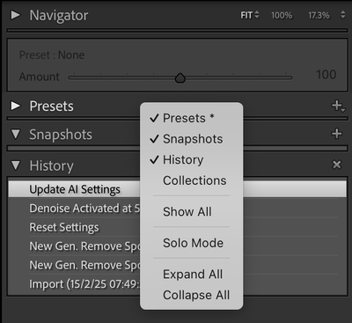Click the FIT zoom arrows
The image size is (352, 323).
[257, 15]
